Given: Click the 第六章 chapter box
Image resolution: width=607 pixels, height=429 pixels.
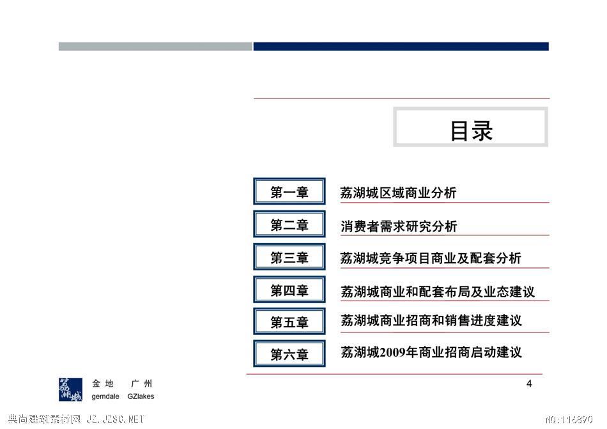Looking at the screenshot, I should point(289,354).
